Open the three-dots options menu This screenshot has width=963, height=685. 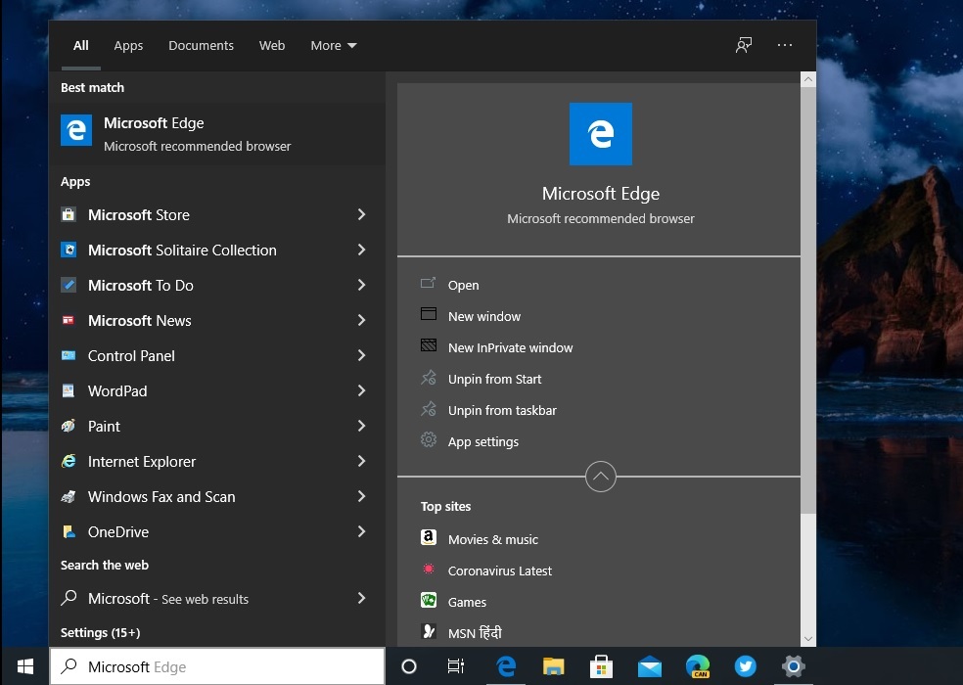coord(785,45)
